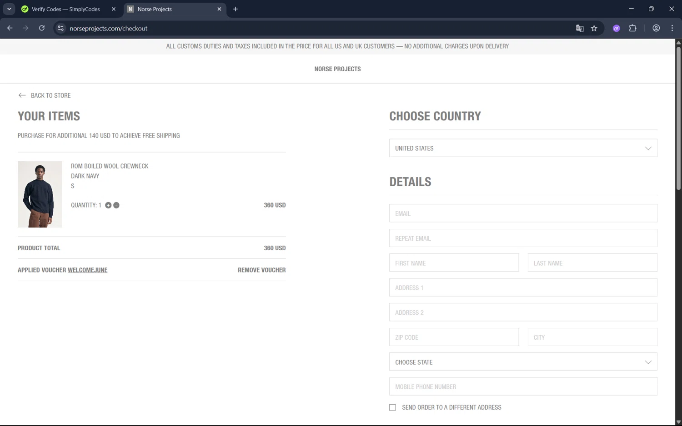Viewport: 682px width, 426px height.
Task: Click the browser forward arrow
Action: pos(25,28)
